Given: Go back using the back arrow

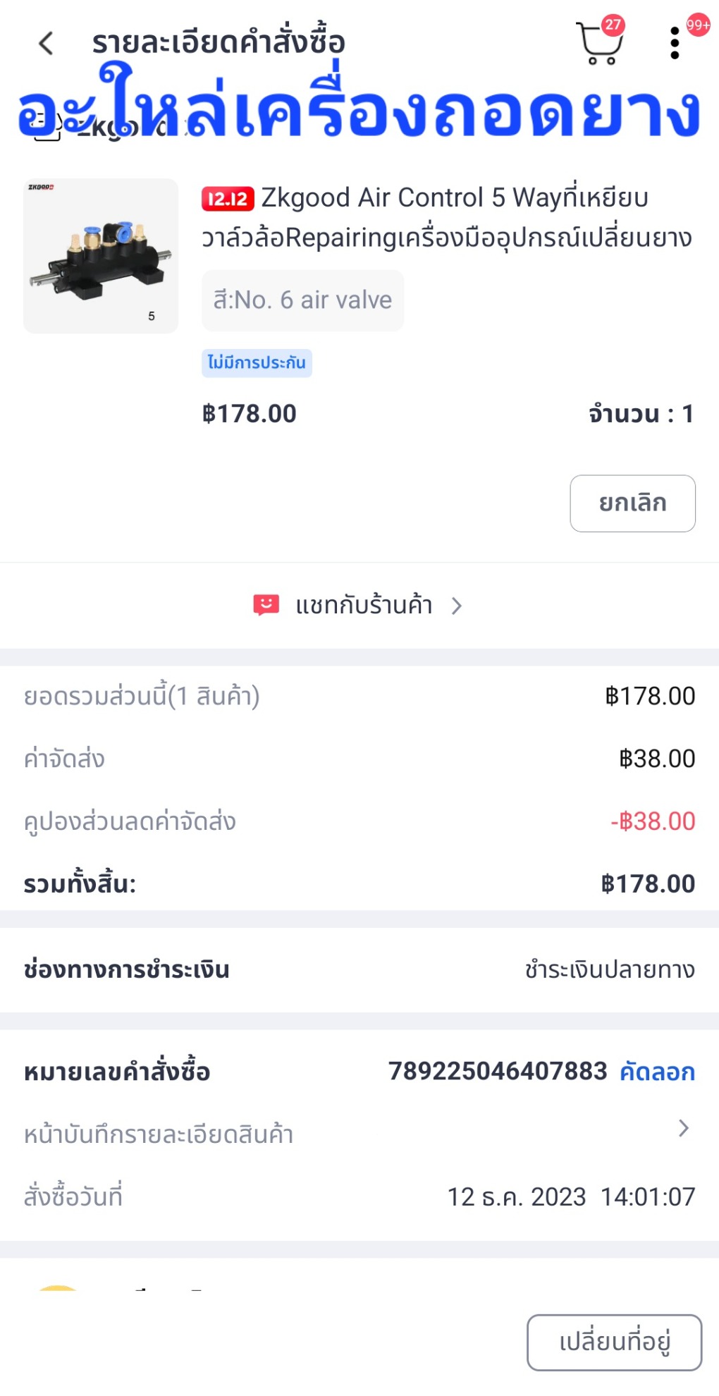Looking at the screenshot, I should 47,44.
